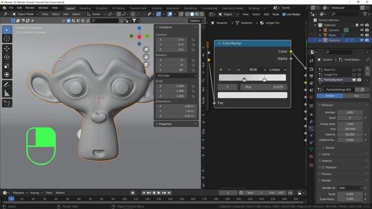This screenshot has width=372, height=209.
Task: Select the Add Cube tool
Action: [x=7, y=103]
